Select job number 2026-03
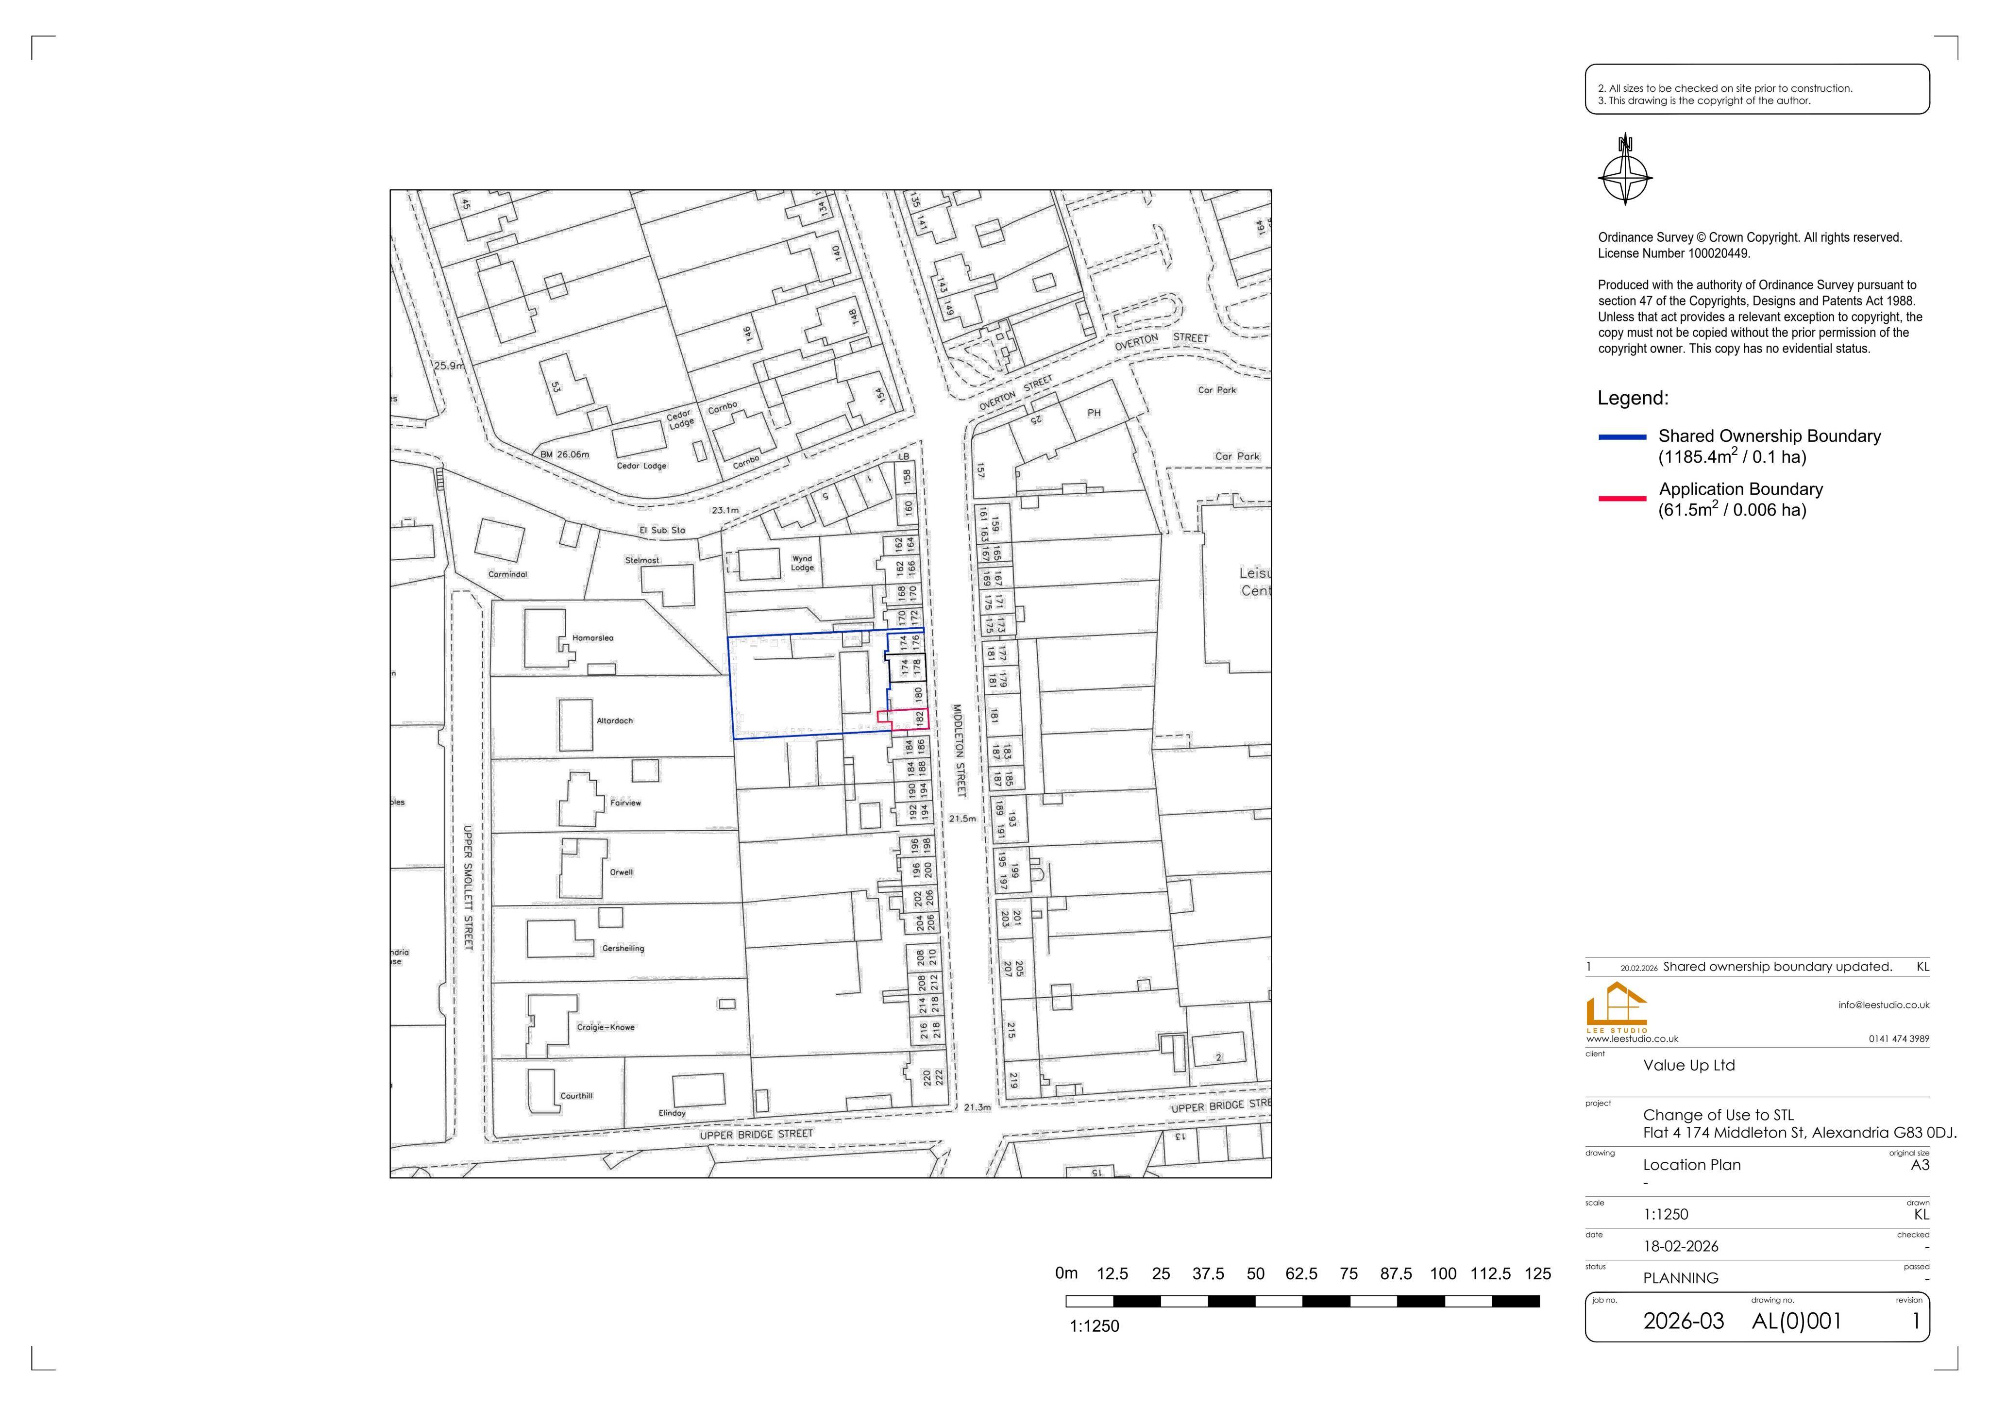 point(1683,1321)
